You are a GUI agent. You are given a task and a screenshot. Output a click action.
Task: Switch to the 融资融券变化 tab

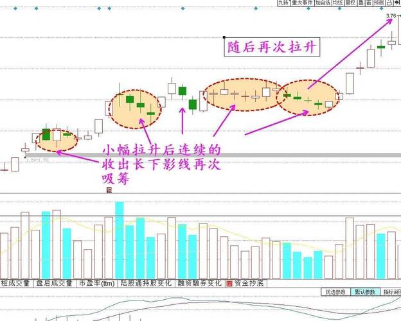coord(199,282)
